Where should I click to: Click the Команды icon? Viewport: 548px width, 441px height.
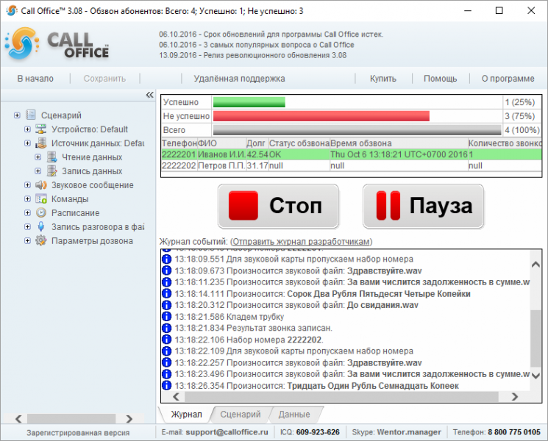pyautogui.click(x=41, y=199)
